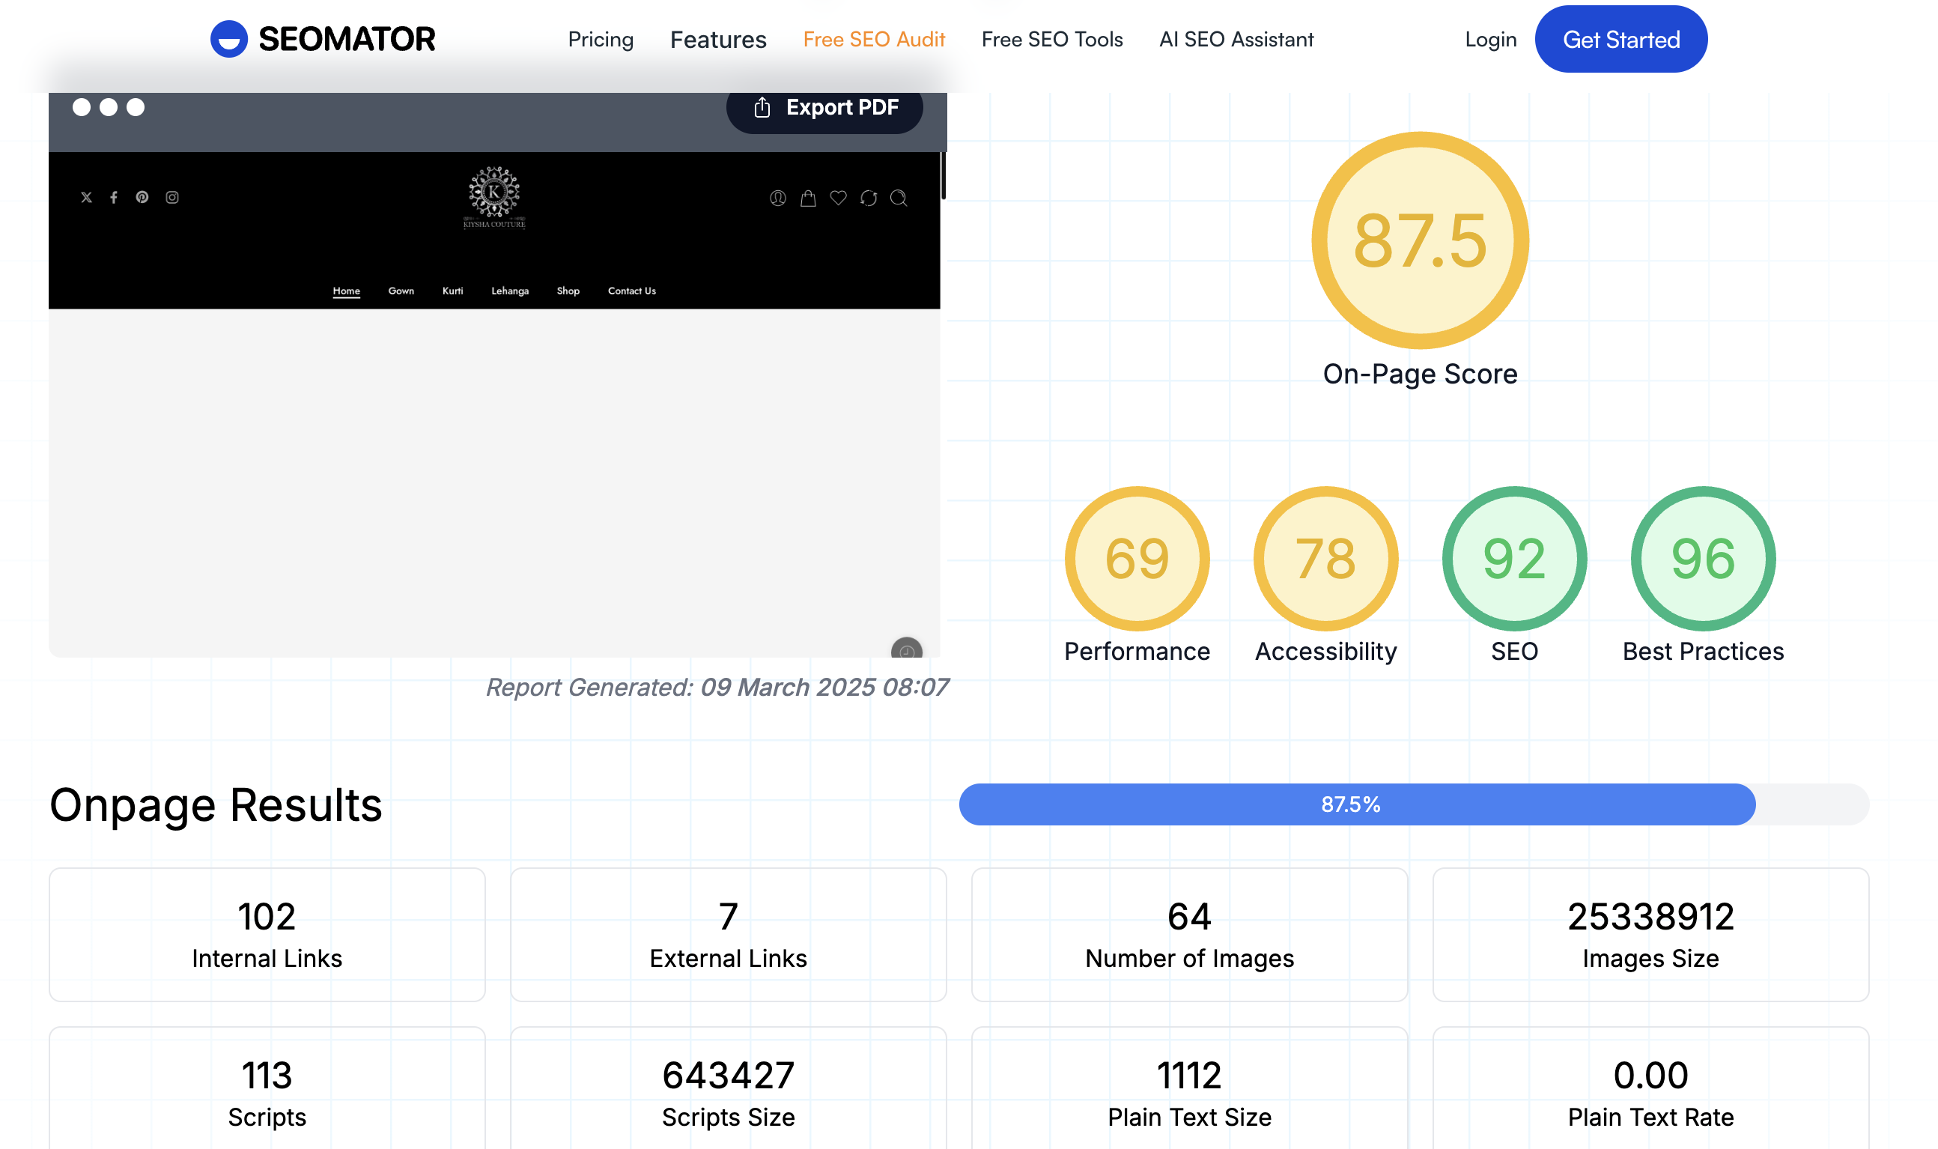Click the Facebook icon in site preview

click(114, 198)
